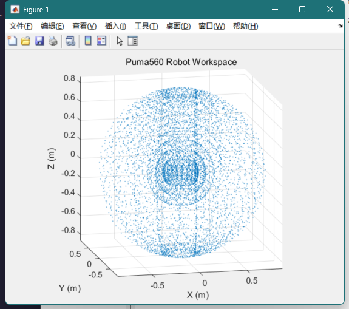
Task: Open the 工具(T) menu
Action: [x=146, y=26]
